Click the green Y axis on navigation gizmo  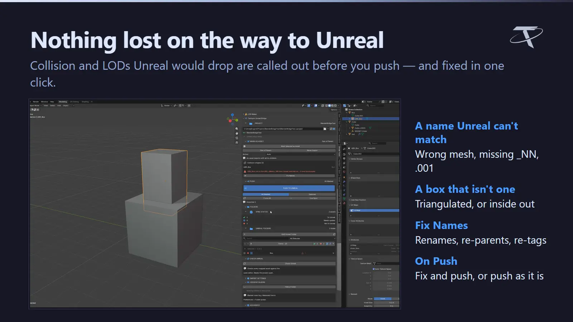pos(237,120)
